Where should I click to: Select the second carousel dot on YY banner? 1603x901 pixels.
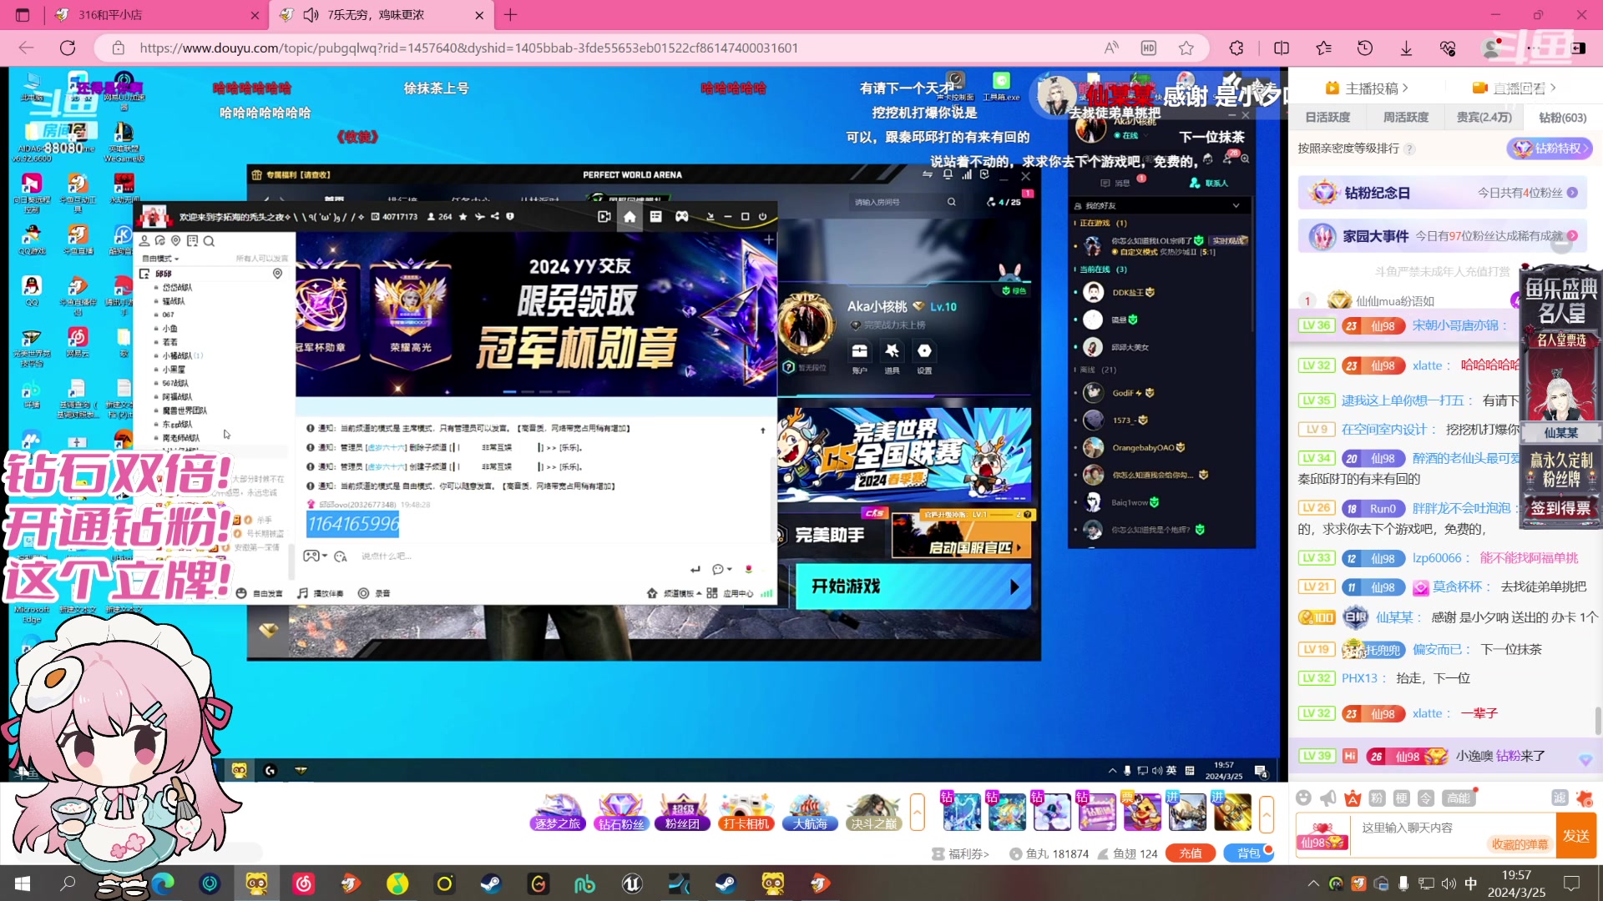[x=528, y=392]
